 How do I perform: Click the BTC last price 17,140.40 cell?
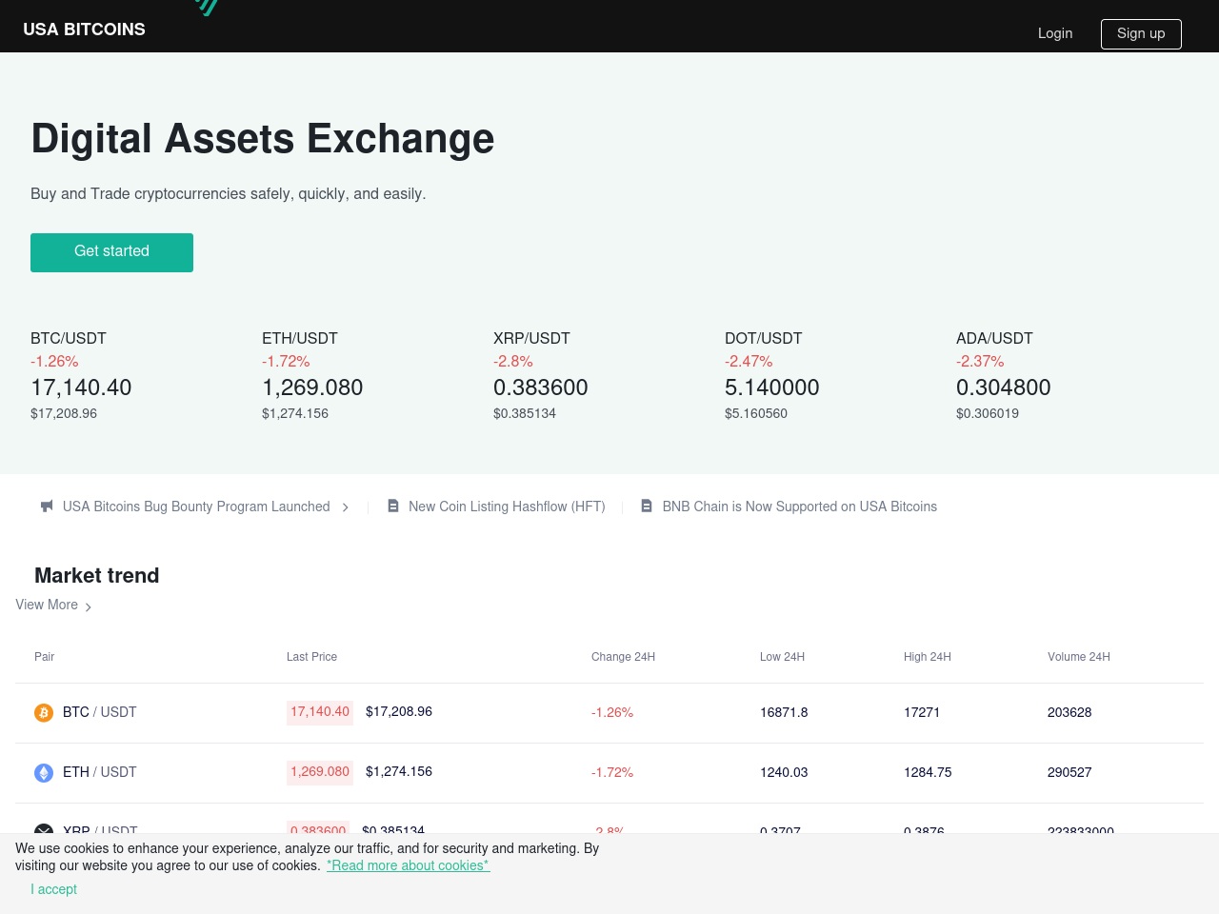[320, 712]
